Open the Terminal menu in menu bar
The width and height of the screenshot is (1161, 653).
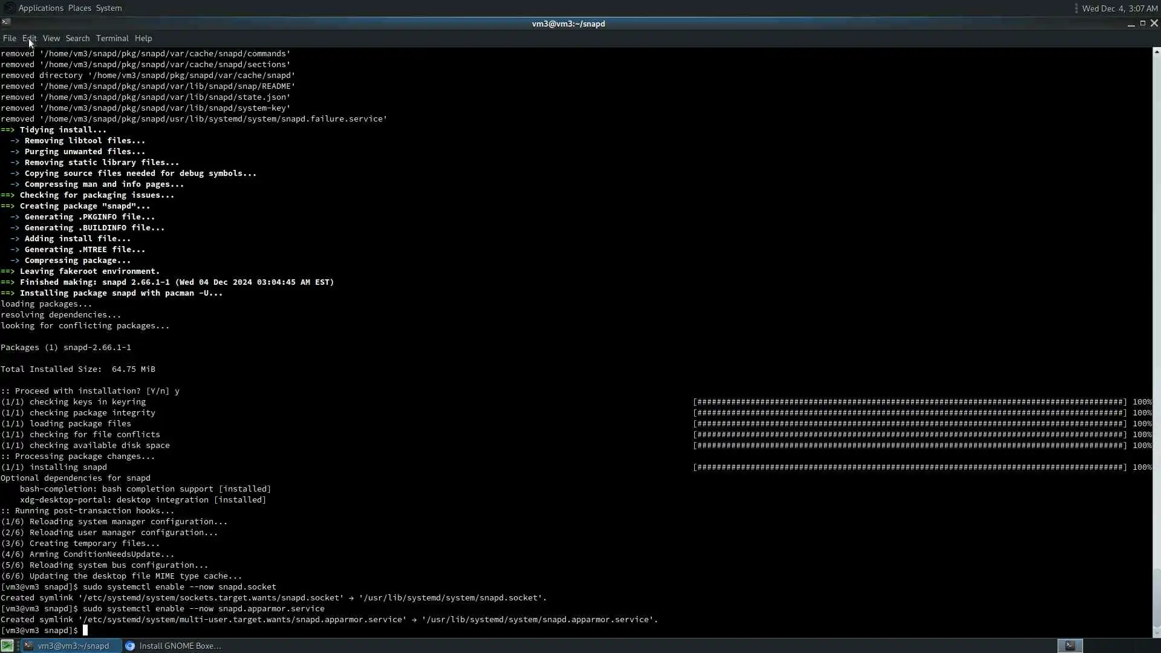point(112,38)
